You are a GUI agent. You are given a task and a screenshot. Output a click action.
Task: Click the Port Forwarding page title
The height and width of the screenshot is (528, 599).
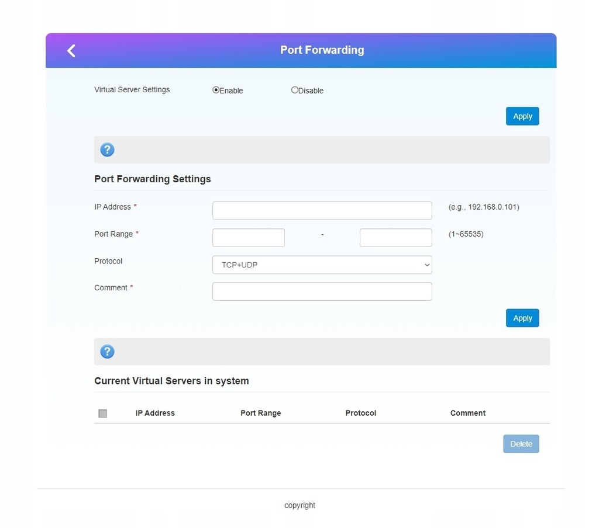(322, 50)
